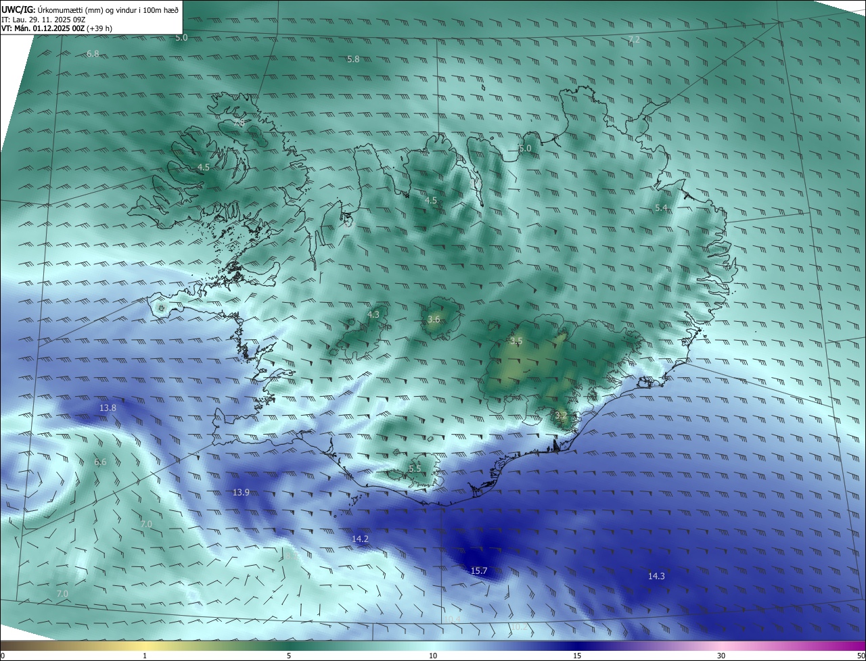Click the 13.9 value label
The image size is (866, 661).
click(241, 493)
